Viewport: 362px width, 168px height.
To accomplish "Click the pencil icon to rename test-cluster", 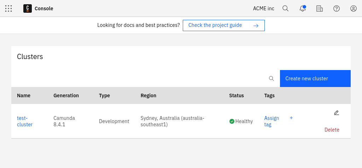I will pos(336,113).
